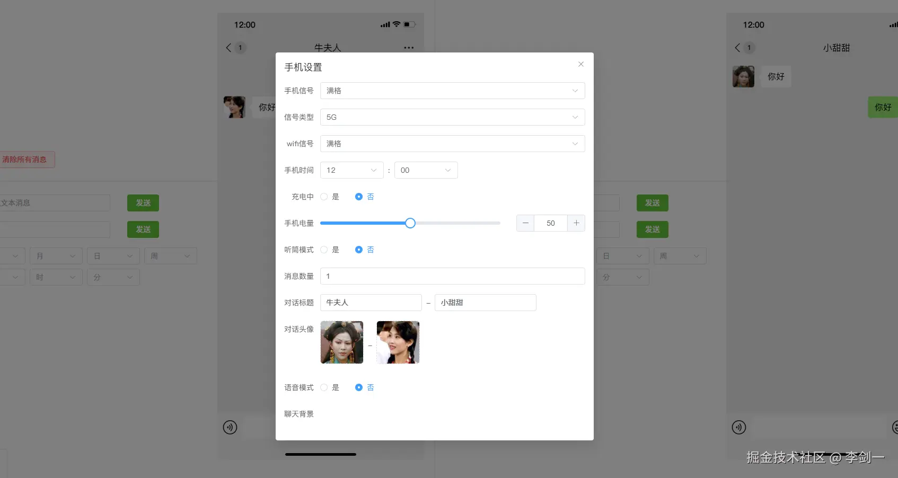This screenshot has width=898, height=478.
Task: Open the 手机时间 minute dropdown showing 00
Action: coord(426,170)
